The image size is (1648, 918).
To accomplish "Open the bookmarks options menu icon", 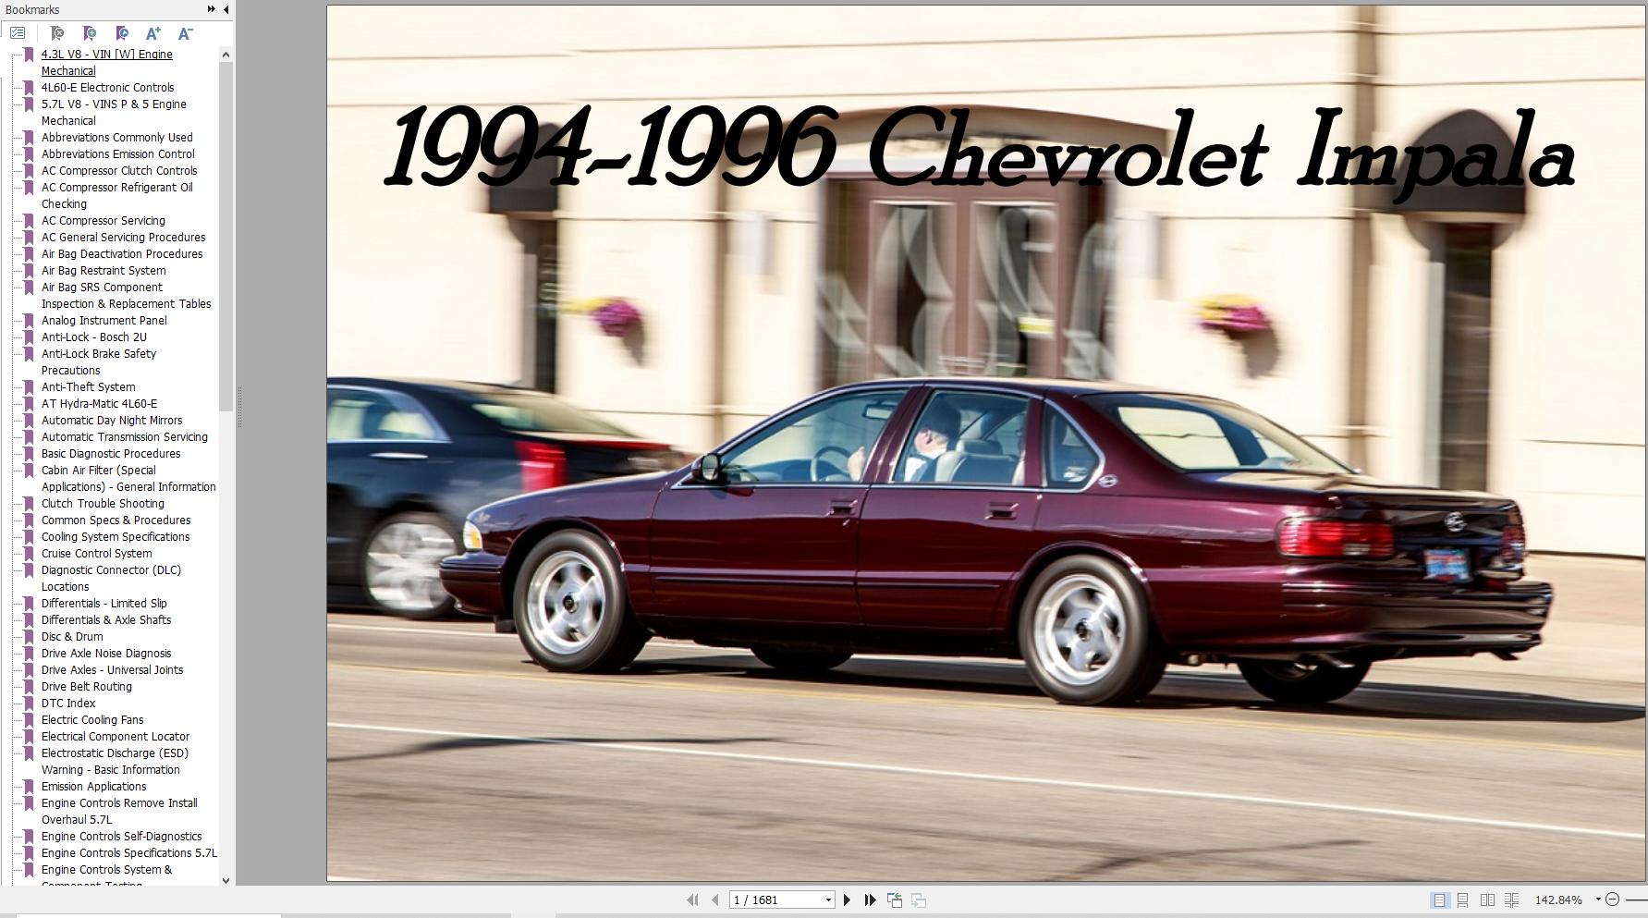I will pos(18,33).
